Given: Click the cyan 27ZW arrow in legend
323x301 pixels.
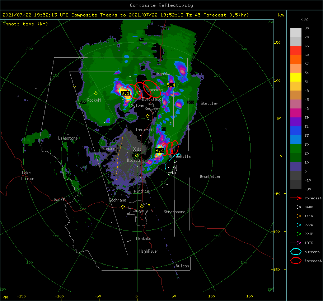Looking at the screenshot, I should [x=296, y=225].
